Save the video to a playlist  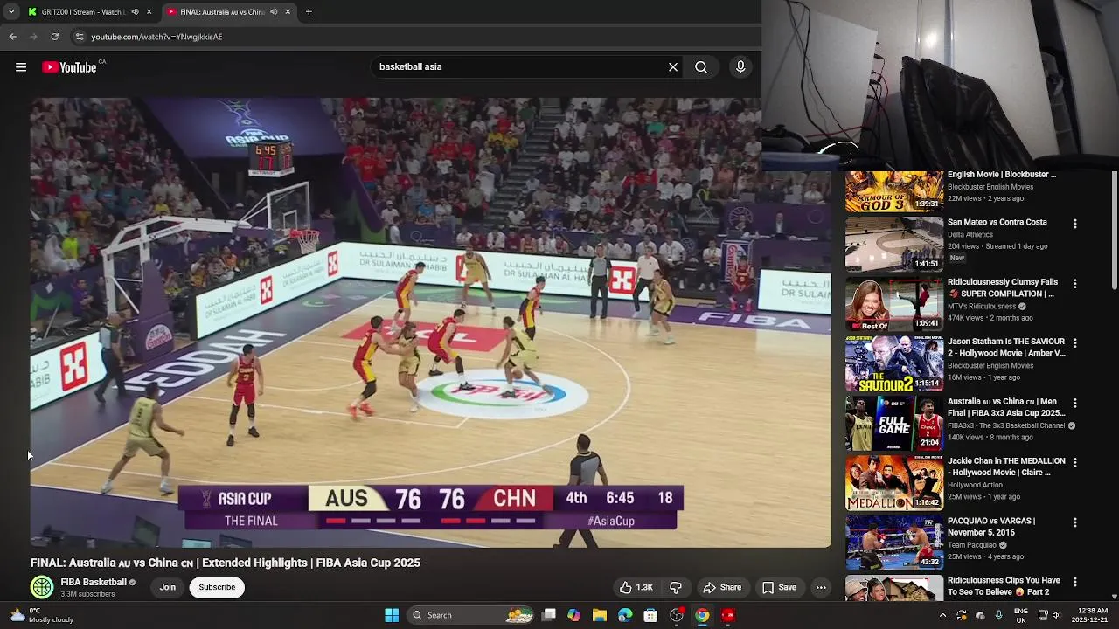(x=779, y=588)
